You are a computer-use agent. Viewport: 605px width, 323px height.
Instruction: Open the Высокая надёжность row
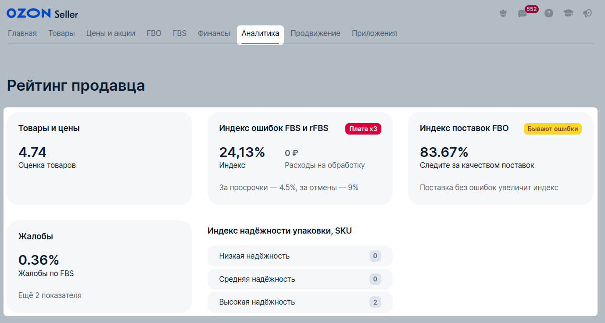point(300,302)
